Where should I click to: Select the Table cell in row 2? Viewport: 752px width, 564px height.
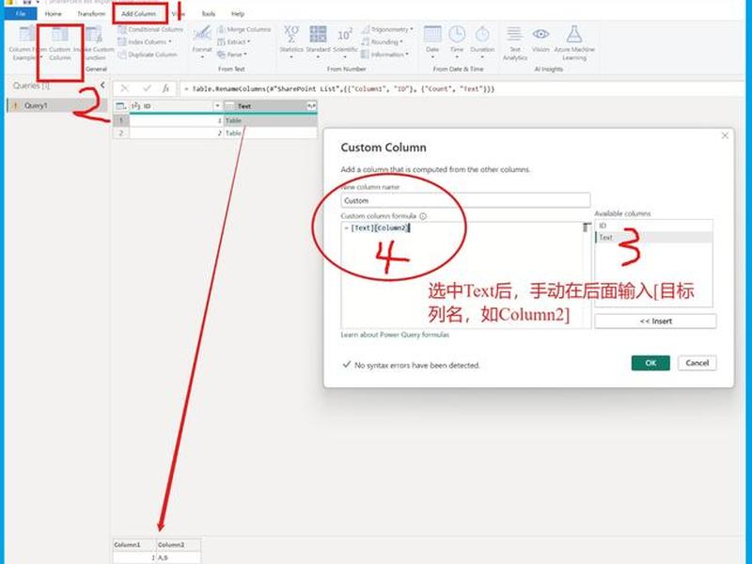[x=271, y=133]
